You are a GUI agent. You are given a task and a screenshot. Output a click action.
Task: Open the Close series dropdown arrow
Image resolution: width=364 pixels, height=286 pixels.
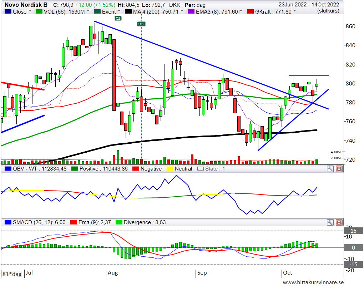[30, 11]
